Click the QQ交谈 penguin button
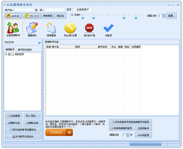Screen dimensions: 183x149 coord(13,16)
